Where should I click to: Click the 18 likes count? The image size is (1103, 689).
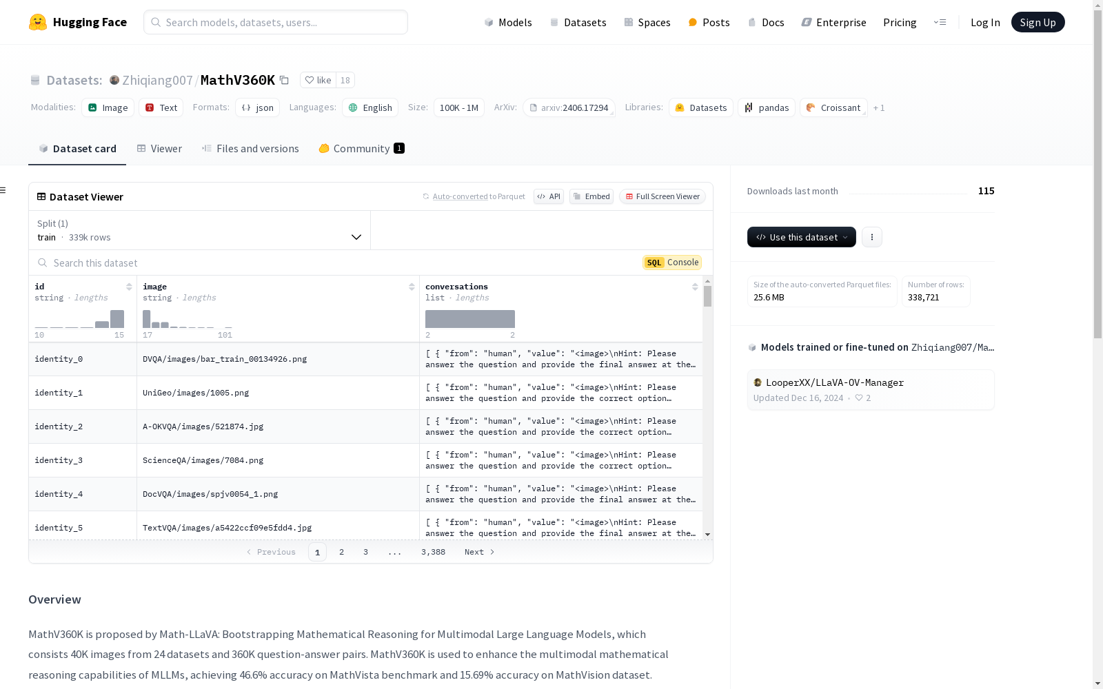(345, 80)
